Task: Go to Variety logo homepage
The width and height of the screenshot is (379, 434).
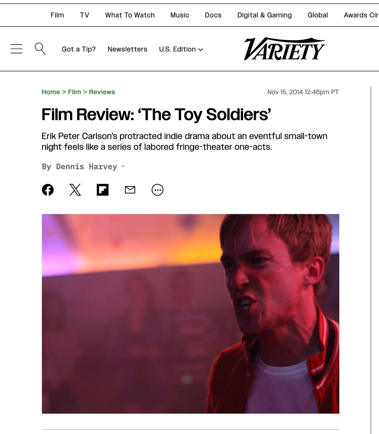Action: coord(284,49)
